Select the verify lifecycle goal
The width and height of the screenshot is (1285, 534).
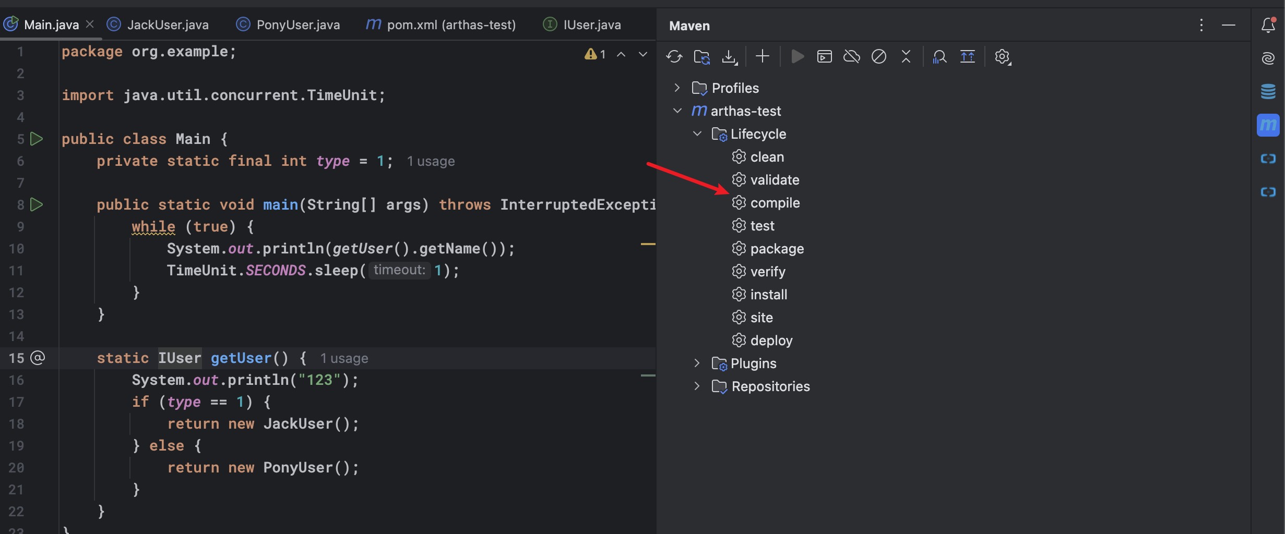click(758, 271)
